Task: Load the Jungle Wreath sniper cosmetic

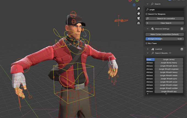Action: (x=169, y=85)
